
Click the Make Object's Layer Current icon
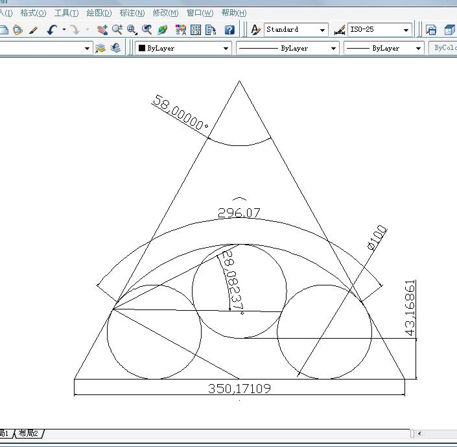pyautogui.click(x=100, y=48)
